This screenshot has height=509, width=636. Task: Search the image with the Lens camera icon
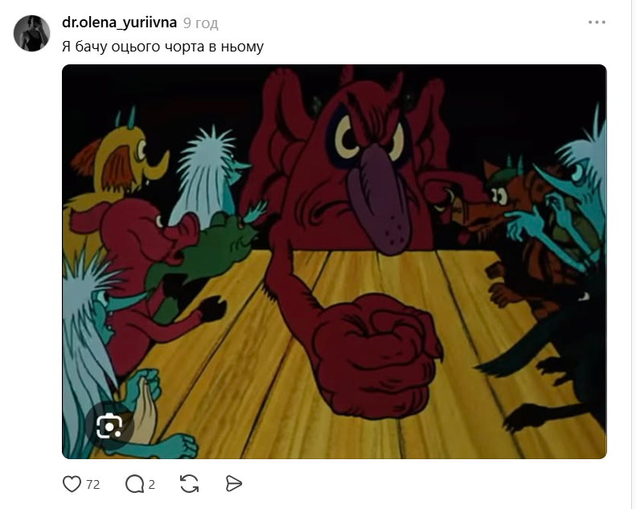(109, 426)
